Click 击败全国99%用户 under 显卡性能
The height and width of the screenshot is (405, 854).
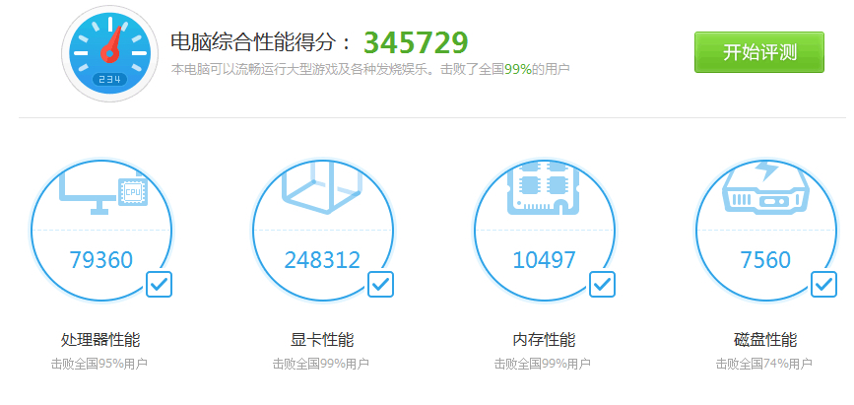321,364
